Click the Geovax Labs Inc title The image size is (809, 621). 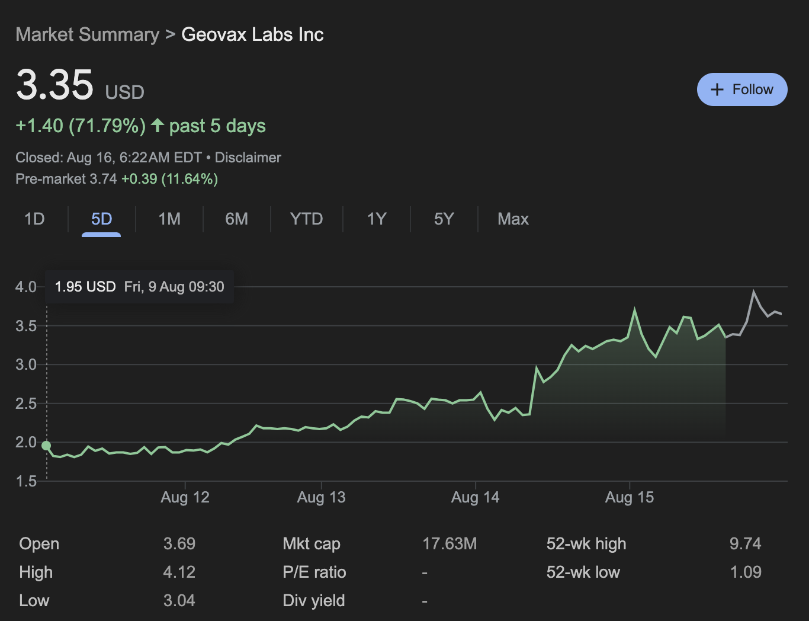[x=252, y=34]
